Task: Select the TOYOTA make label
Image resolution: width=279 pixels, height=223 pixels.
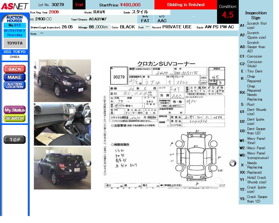Action: pos(15,43)
